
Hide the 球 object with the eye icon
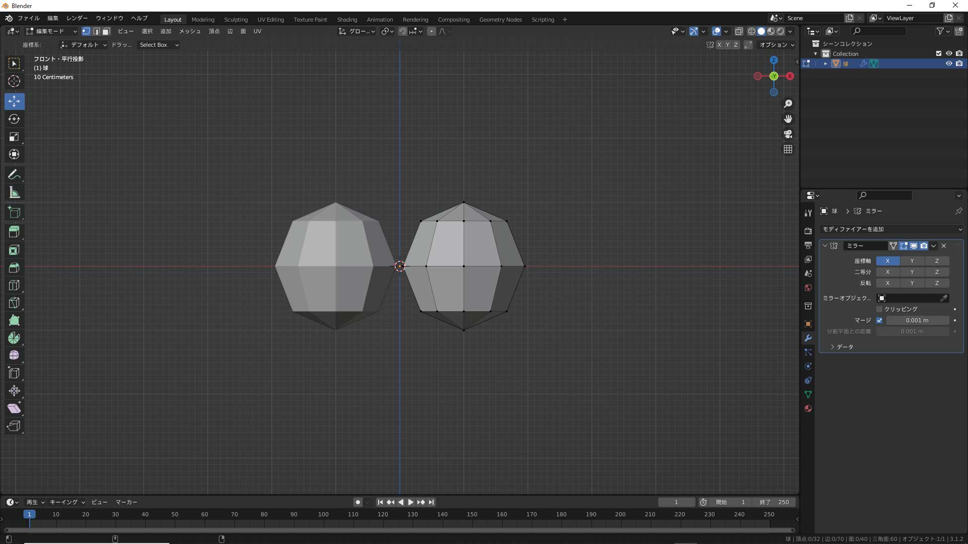pos(950,63)
